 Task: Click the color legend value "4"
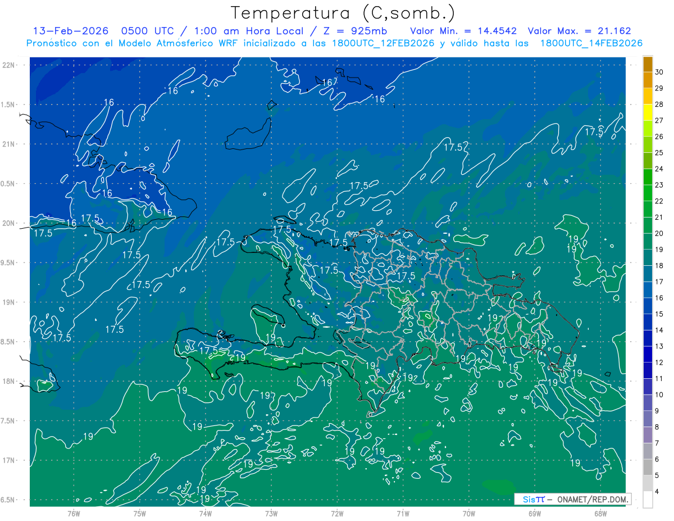(x=657, y=492)
